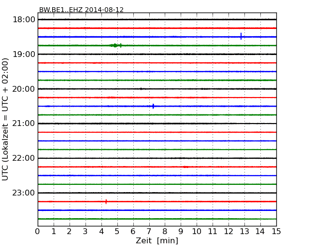Select the 18:00 time axis label
314x251 pixels.
point(24,20)
